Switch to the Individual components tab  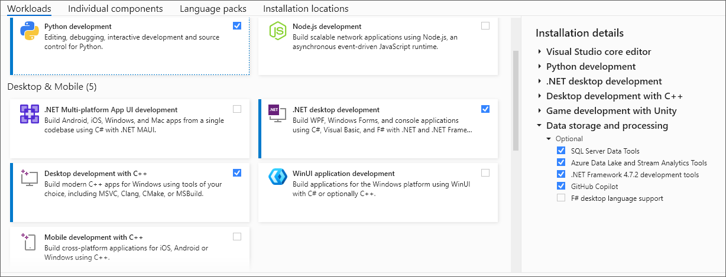(115, 8)
